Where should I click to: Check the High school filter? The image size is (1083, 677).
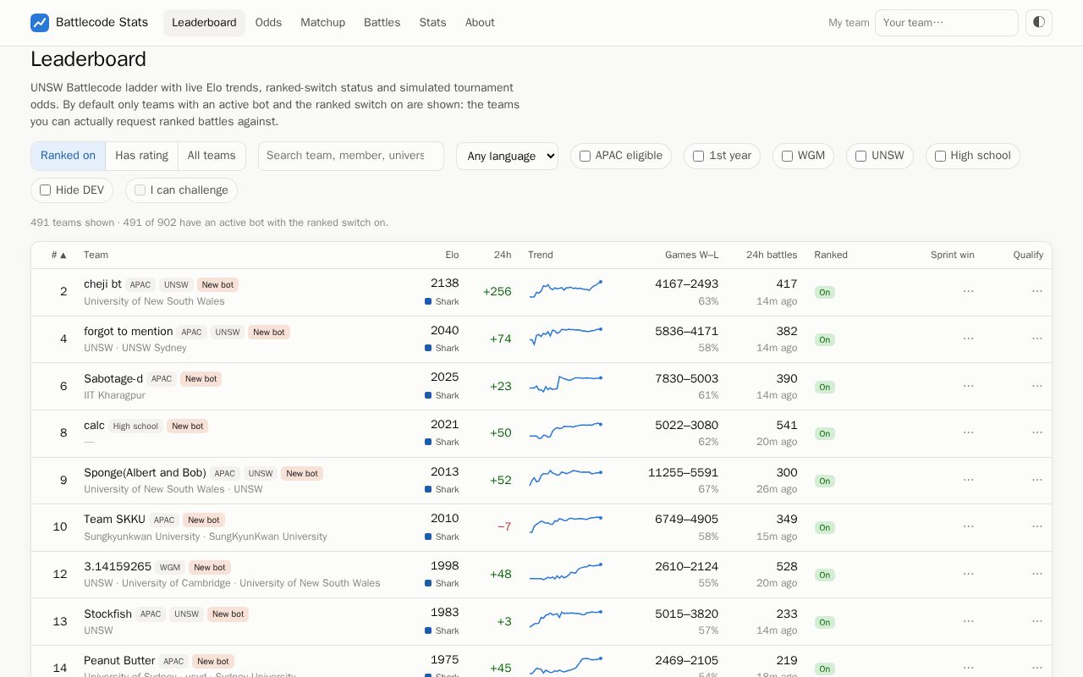coord(940,156)
